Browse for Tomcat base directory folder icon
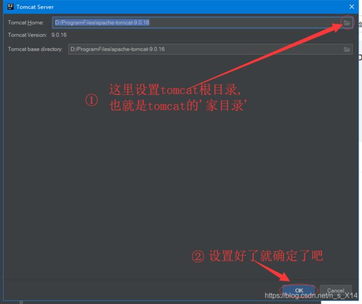 [347, 50]
